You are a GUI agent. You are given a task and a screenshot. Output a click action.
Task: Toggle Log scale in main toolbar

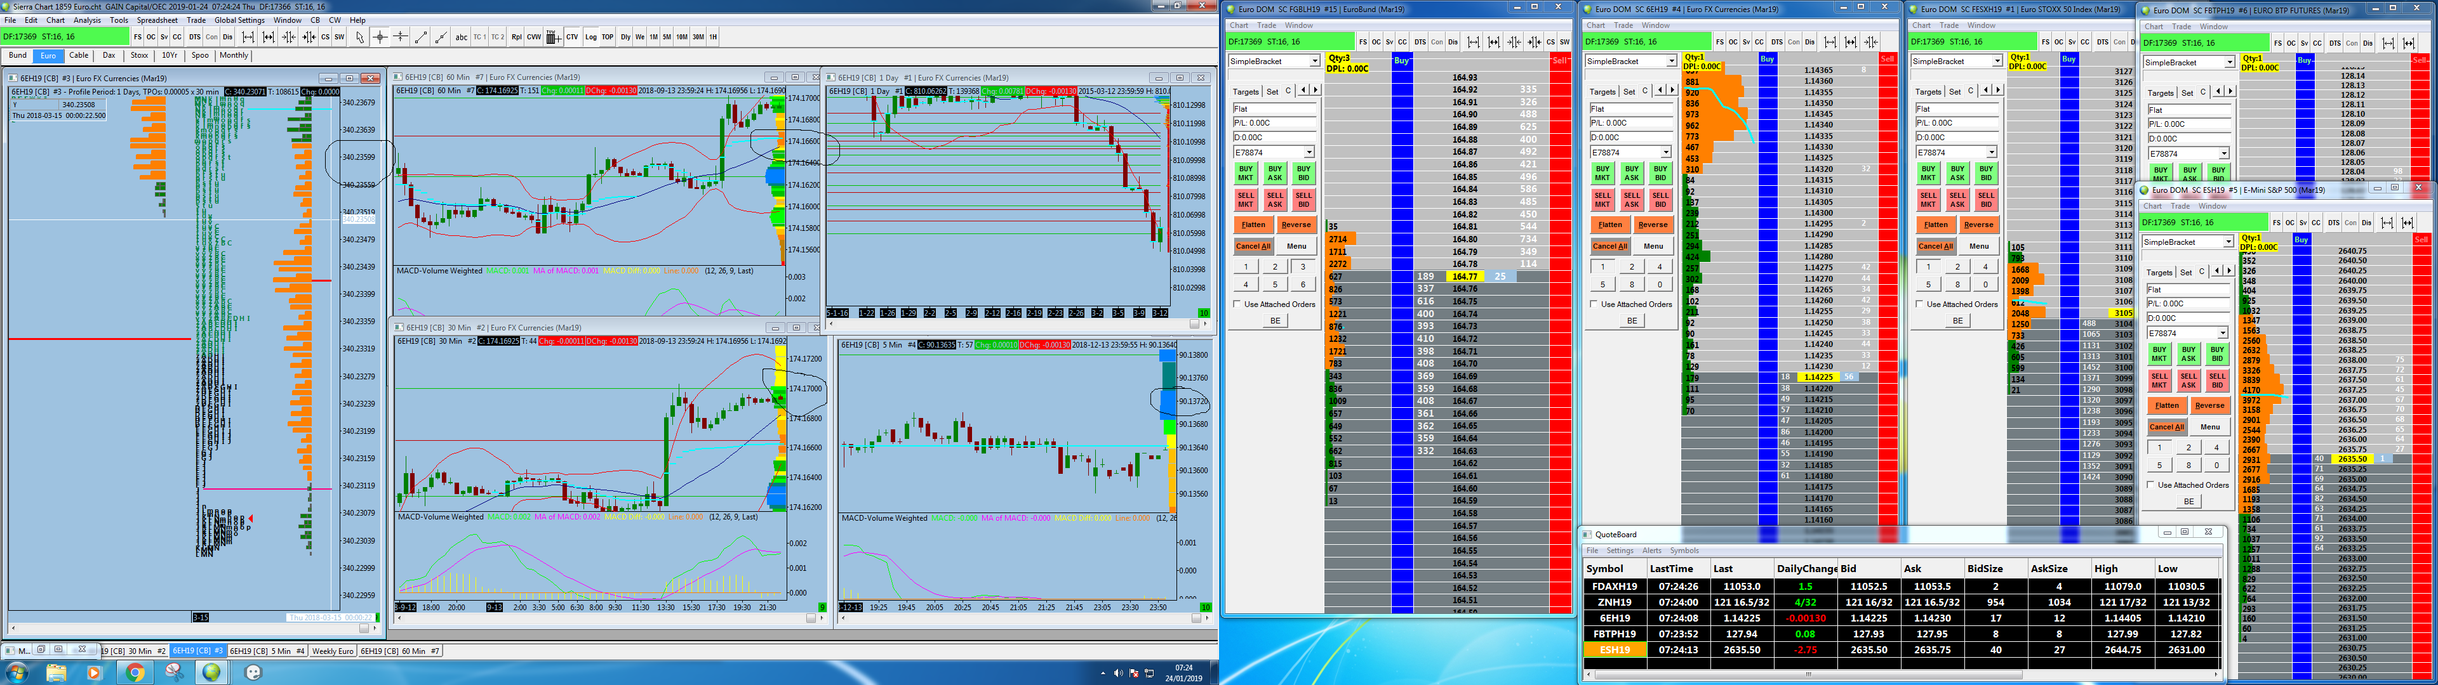click(590, 37)
